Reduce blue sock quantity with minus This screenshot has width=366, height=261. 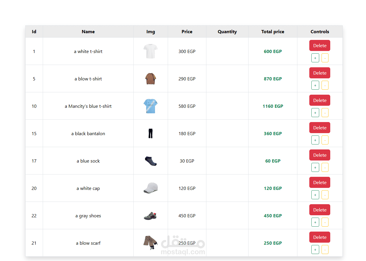[x=325, y=167]
